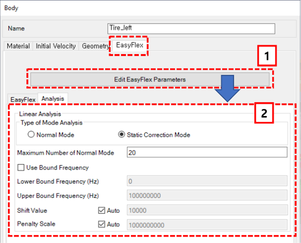Screen dimensions: 301x243
Task: Select the Geometry tab
Action: (x=95, y=46)
